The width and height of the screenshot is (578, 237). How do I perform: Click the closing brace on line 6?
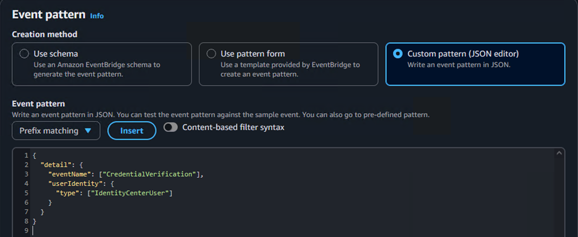pos(50,203)
